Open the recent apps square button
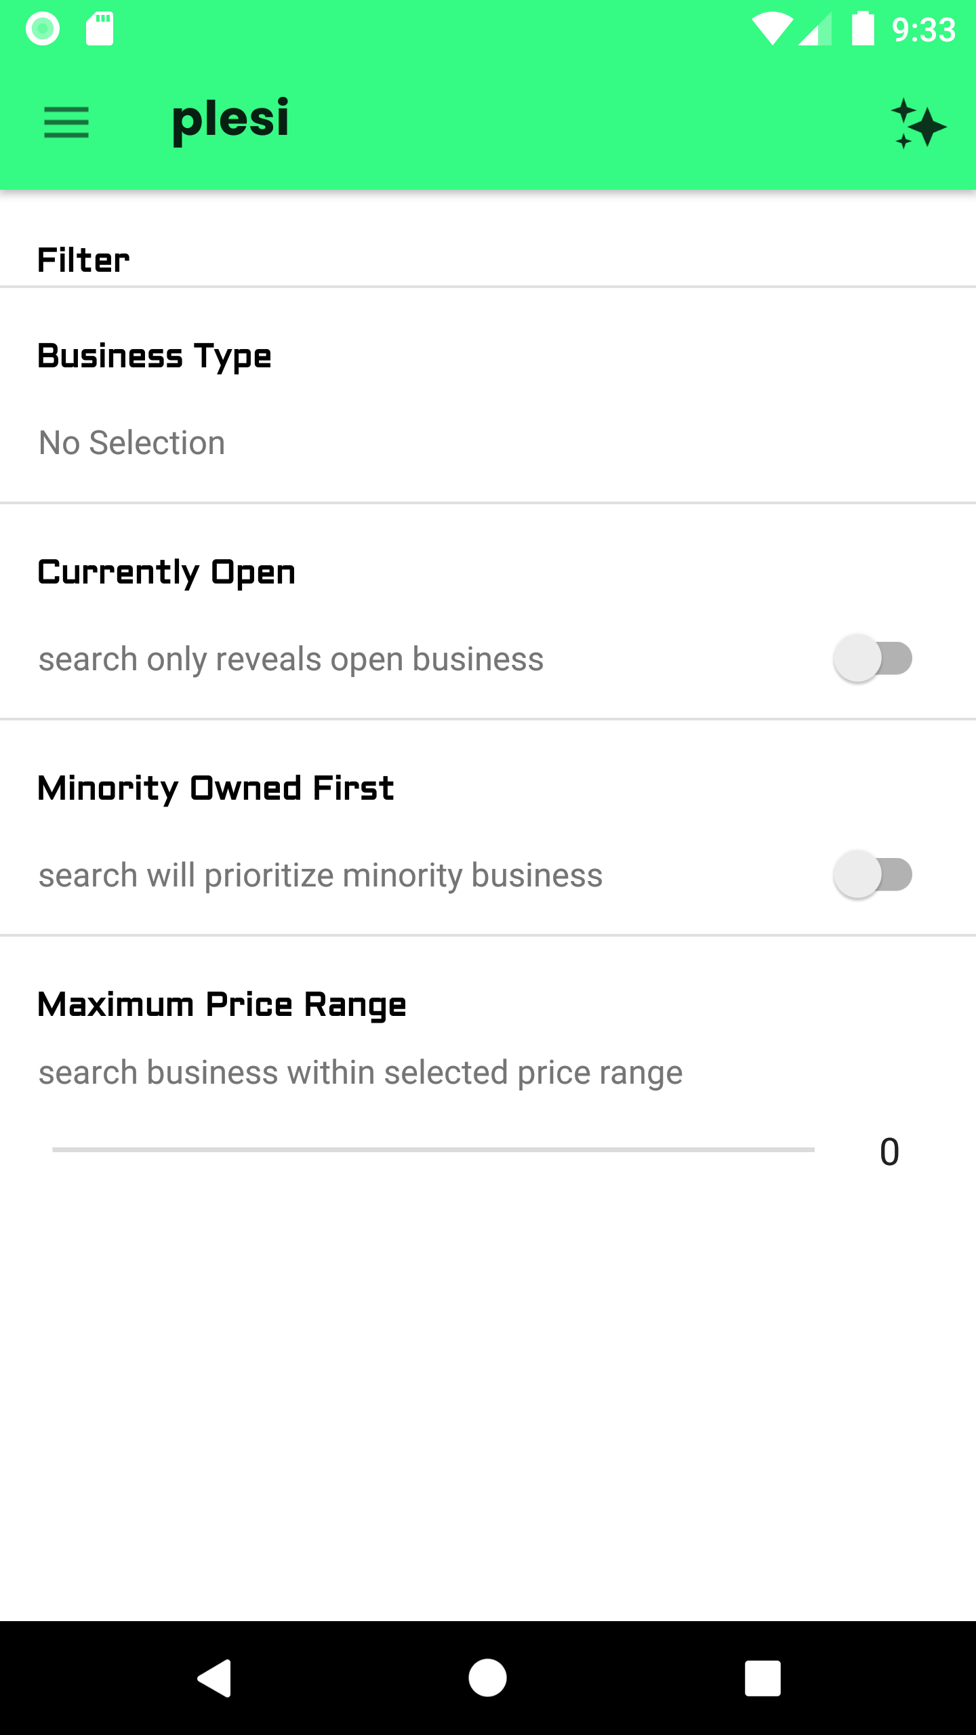This screenshot has width=976, height=1735. (x=762, y=1678)
